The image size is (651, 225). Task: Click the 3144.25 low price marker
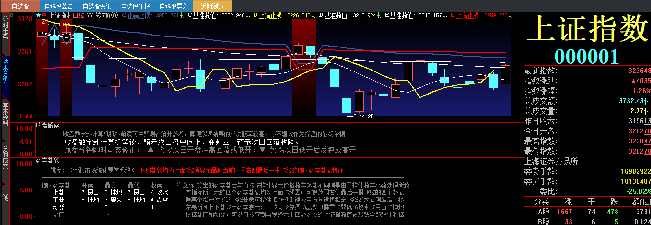[363, 116]
